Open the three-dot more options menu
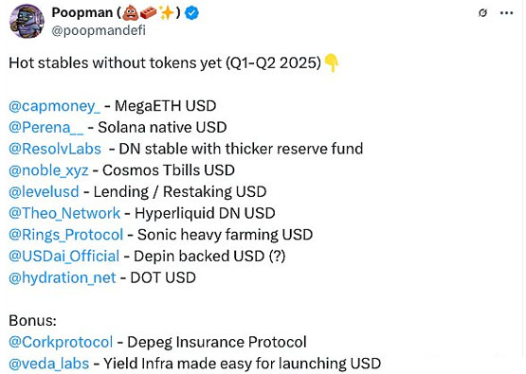This screenshot has height=374, width=526. click(506, 13)
